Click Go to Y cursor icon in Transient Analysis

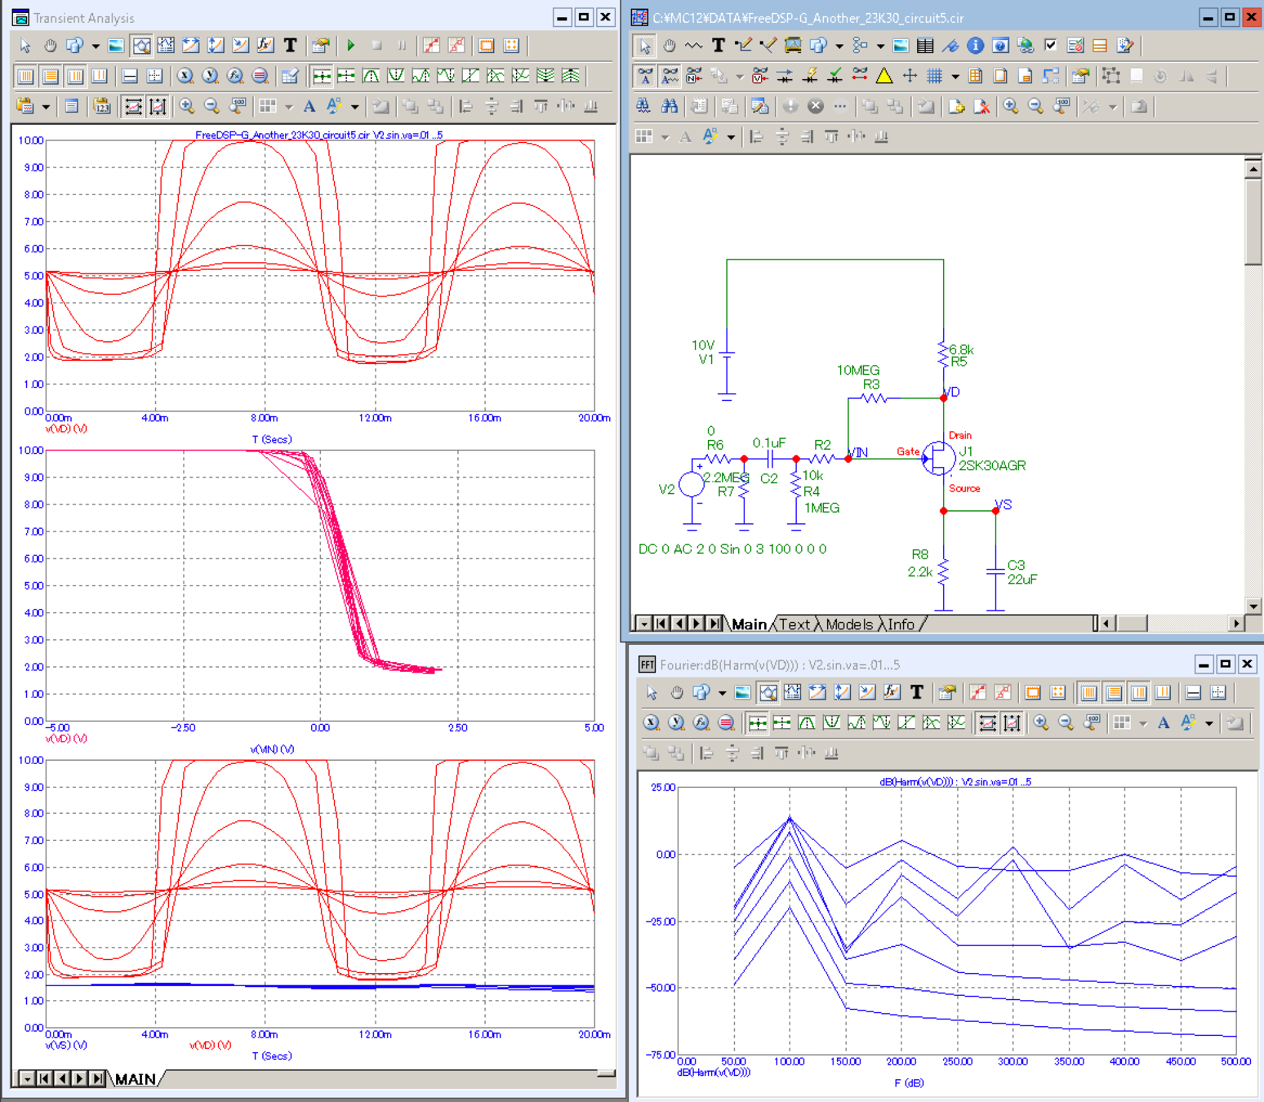pyautogui.click(x=210, y=76)
